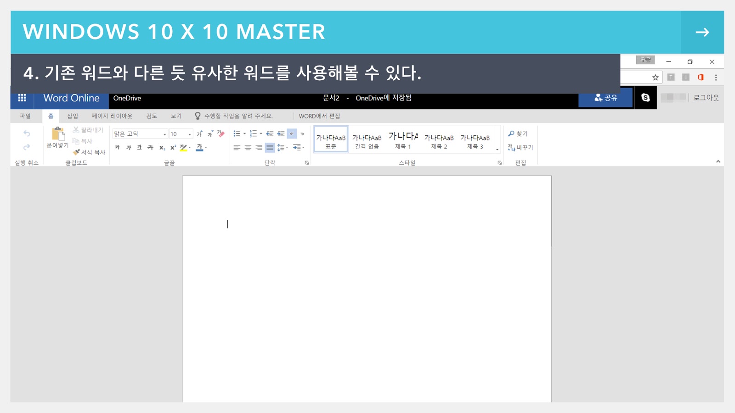Increase the font size
735x413 pixels.
[x=200, y=134]
